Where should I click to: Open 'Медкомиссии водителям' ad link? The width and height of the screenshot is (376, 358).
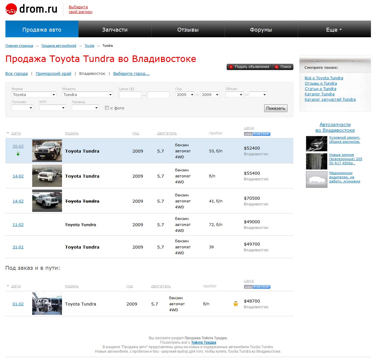point(345,177)
